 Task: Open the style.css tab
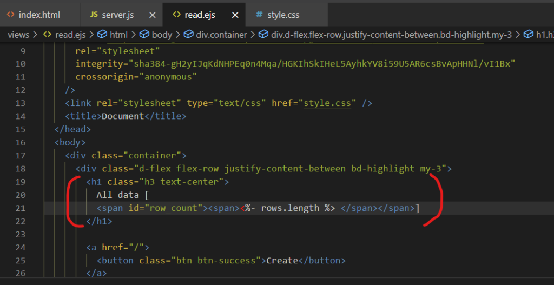pyautogui.click(x=286, y=15)
